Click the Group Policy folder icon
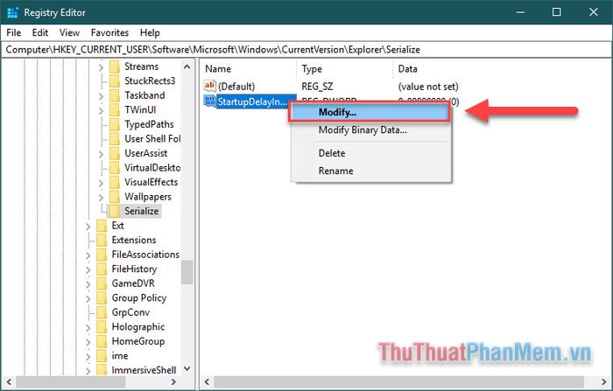 click(102, 298)
